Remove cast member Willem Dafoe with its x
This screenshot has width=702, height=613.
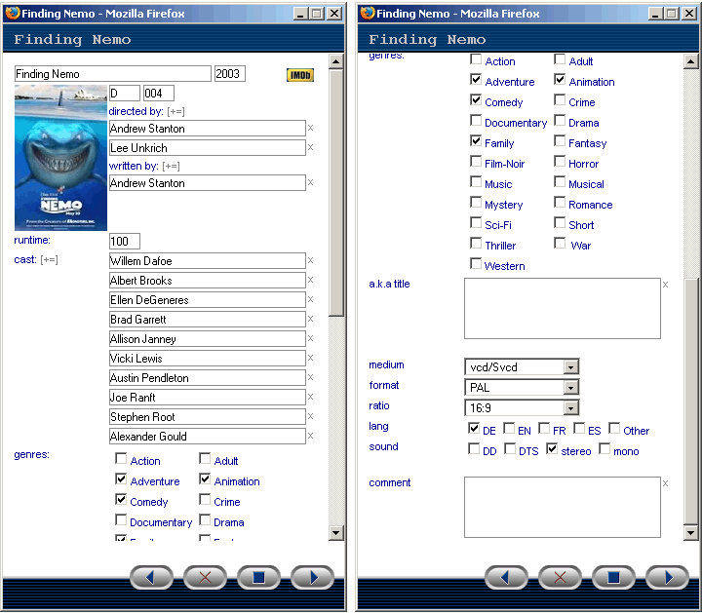(x=311, y=260)
